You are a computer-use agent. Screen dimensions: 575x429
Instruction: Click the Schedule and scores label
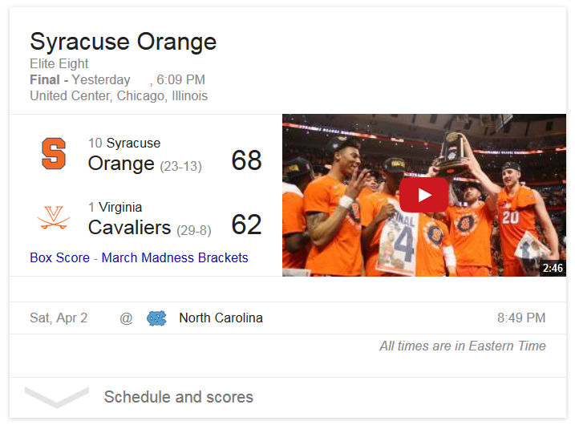click(x=179, y=397)
